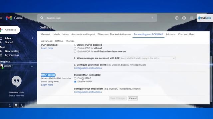
Task: Open Inbox in the sidebar
Action: (x=8, y=38)
